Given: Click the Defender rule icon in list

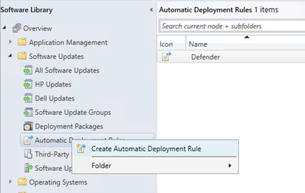Looking at the screenshot, I should click(166, 57).
